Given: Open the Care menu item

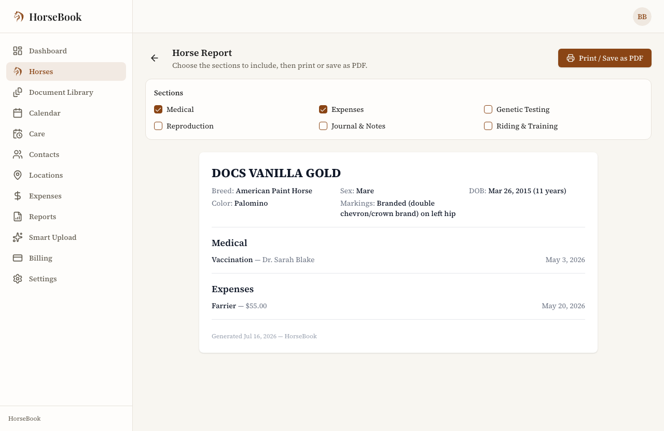Looking at the screenshot, I should tap(66, 134).
